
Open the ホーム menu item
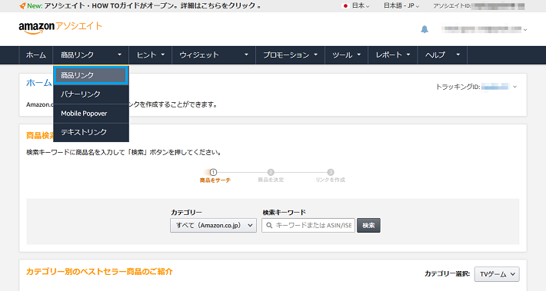click(36, 55)
